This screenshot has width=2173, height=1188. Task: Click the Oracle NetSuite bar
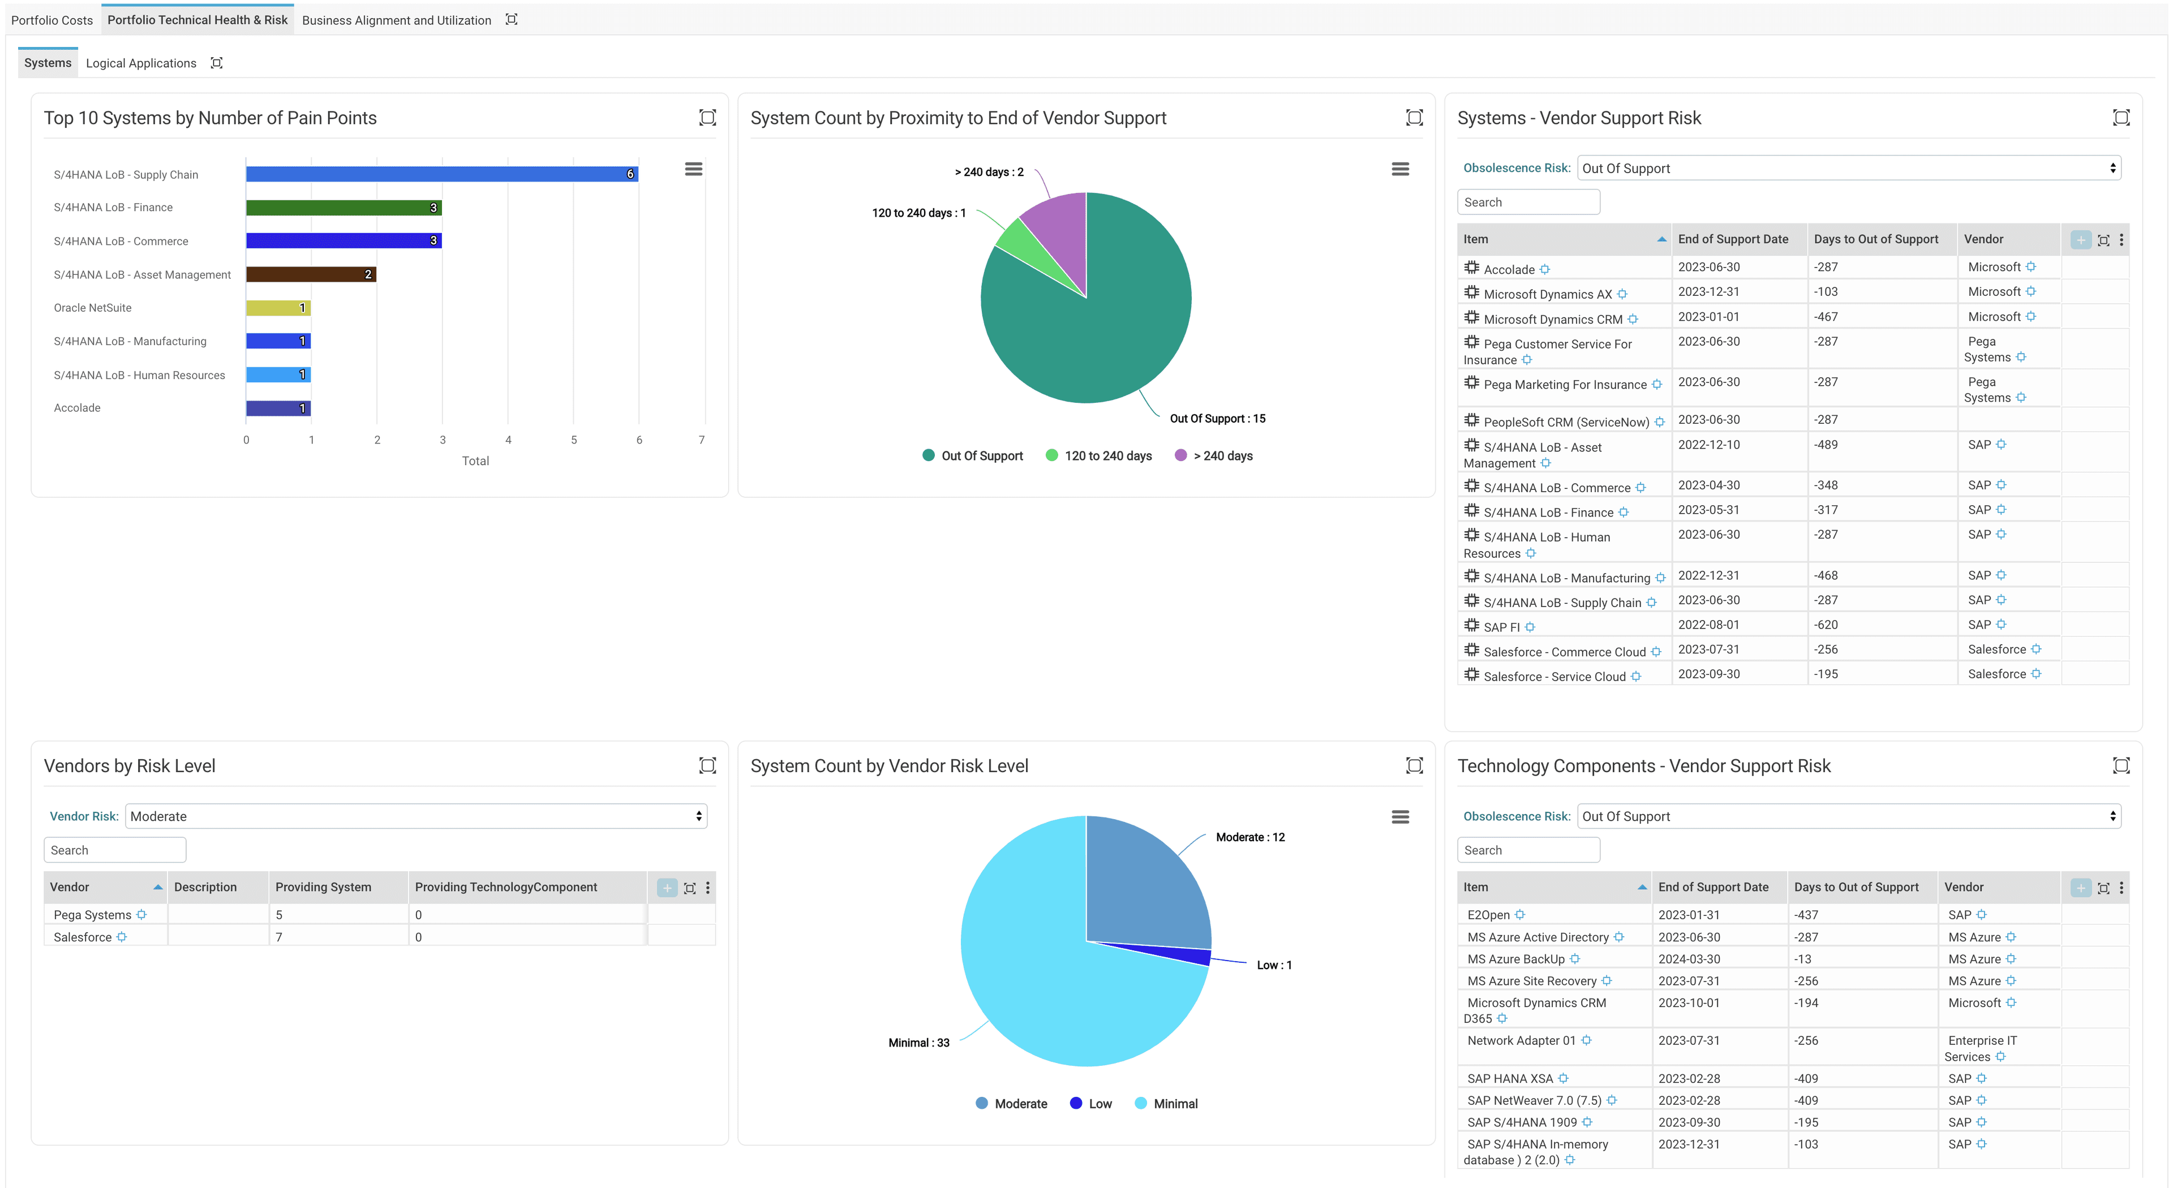pos(278,308)
